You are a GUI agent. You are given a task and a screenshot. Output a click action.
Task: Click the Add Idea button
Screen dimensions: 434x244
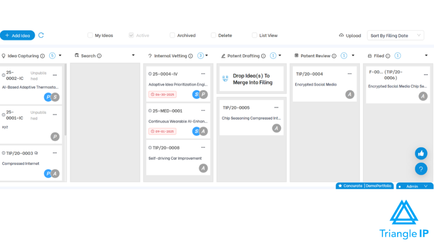click(17, 36)
